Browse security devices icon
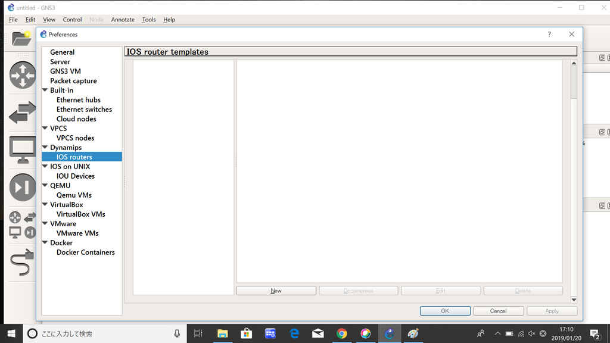610x343 pixels. tap(23, 188)
